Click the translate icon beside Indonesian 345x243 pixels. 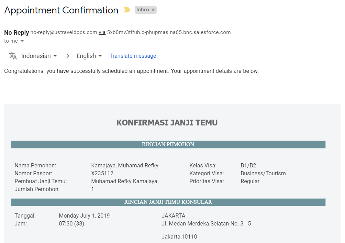13,56
